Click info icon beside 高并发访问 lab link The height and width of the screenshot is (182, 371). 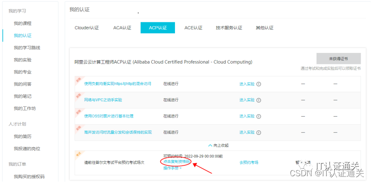[x=258, y=133]
